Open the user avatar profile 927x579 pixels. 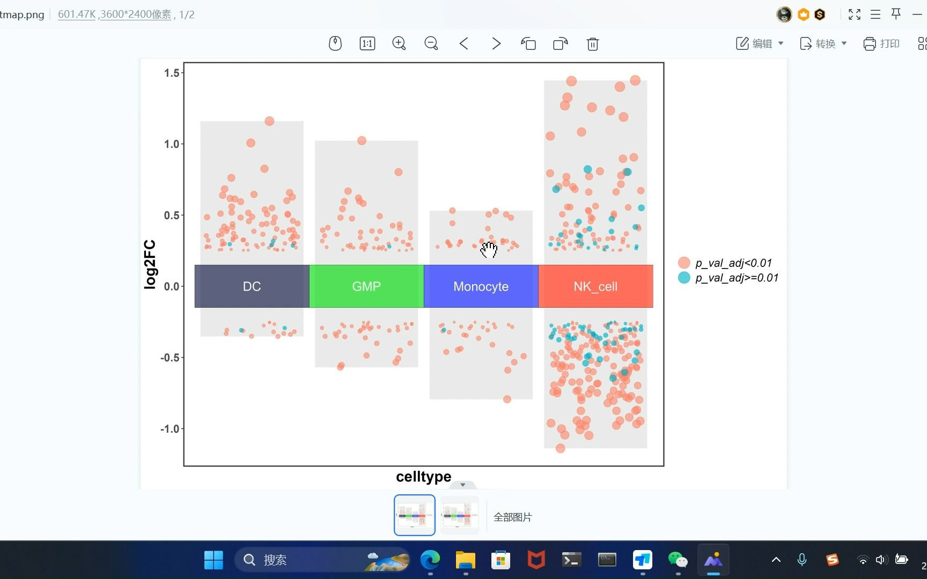pyautogui.click(x=784, y=14)
